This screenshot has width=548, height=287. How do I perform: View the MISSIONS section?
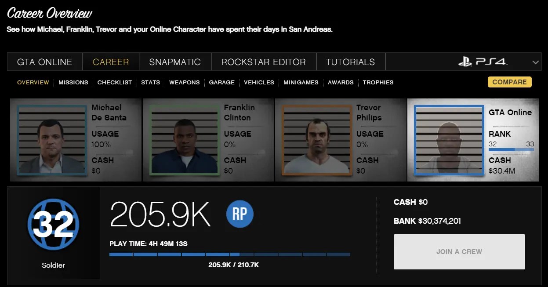click(x=73, y=82)
